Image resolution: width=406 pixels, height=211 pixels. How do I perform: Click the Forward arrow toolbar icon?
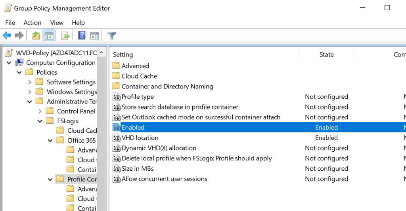[x=19, y=35]
